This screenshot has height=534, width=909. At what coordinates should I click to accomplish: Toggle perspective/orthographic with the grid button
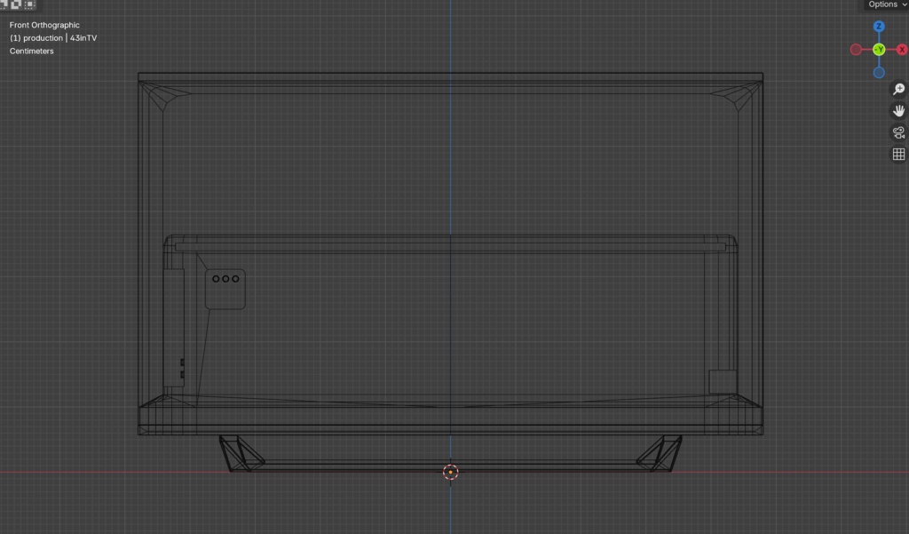[898, 154]
